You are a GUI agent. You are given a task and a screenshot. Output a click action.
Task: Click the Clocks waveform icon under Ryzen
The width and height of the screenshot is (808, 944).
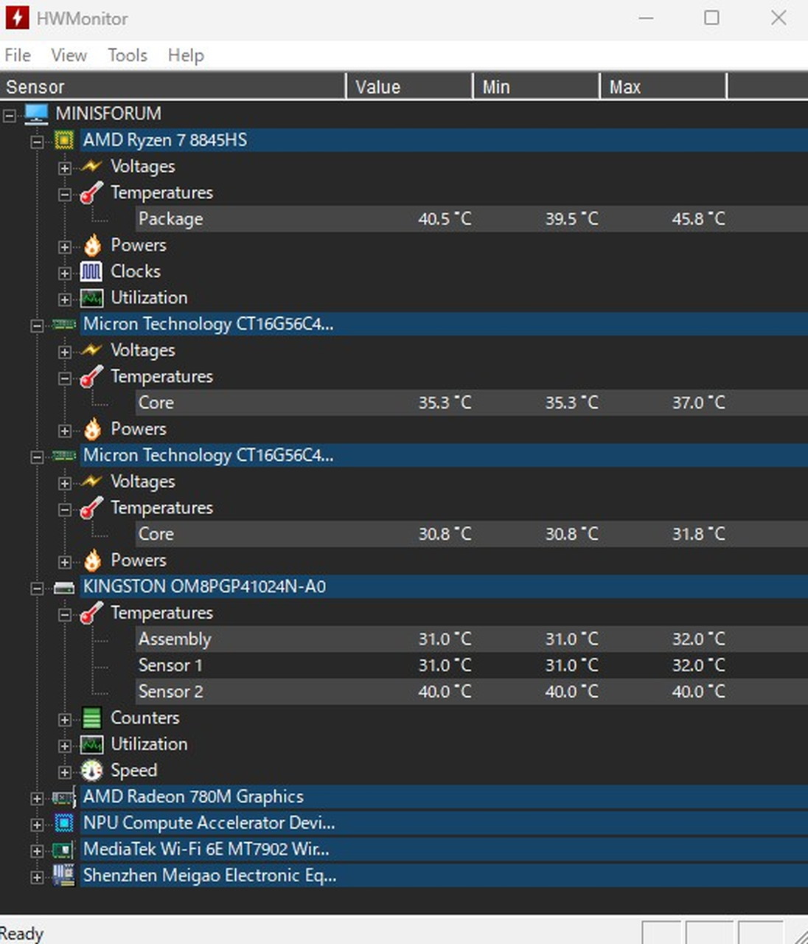tap(91, 271)
